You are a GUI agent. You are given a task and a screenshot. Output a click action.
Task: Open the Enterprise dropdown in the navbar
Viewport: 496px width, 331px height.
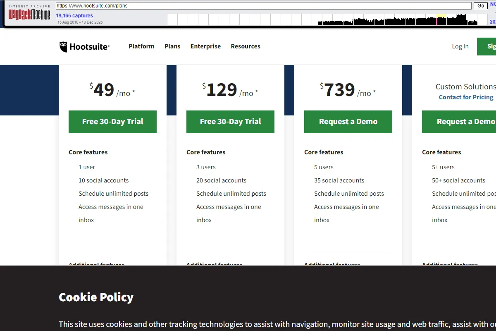coord(205,46)
